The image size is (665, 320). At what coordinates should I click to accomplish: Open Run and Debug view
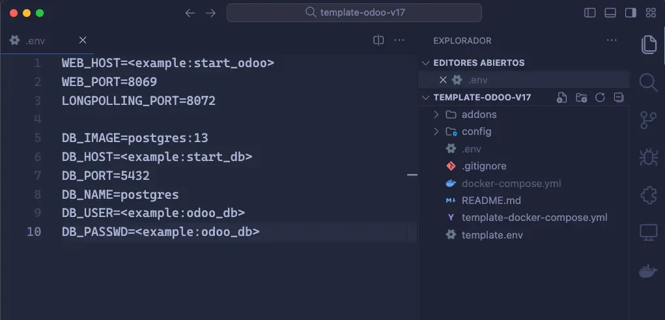(649, 158)
